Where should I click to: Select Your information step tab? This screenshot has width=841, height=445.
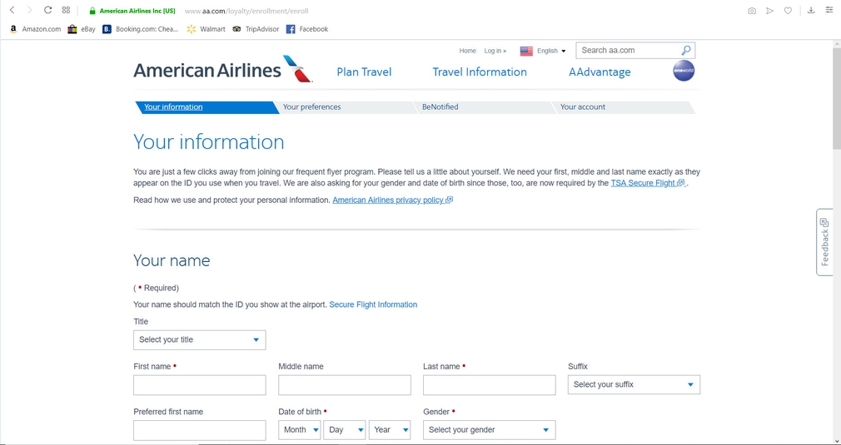coord(207,107)
